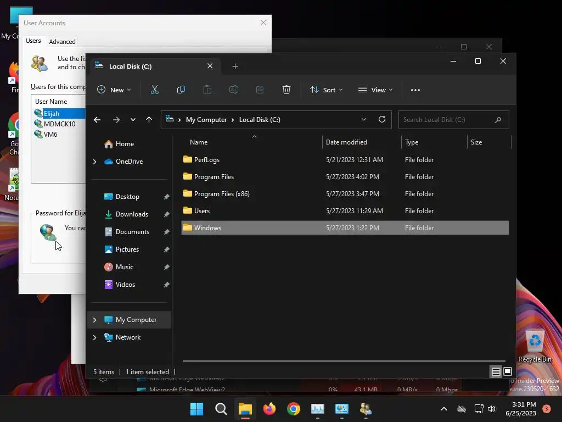Click the volume speaker tray icon

[x=492, y=409]
